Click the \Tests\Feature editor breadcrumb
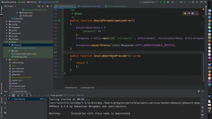This screenshot has width=212, height=119. [x=71, y=88]
